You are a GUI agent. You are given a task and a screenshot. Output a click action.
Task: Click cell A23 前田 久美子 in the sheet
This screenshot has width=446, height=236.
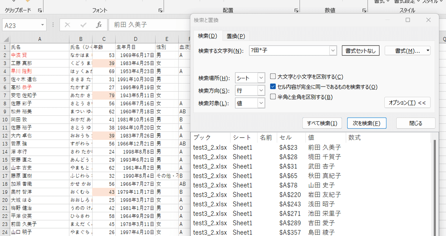39,224
